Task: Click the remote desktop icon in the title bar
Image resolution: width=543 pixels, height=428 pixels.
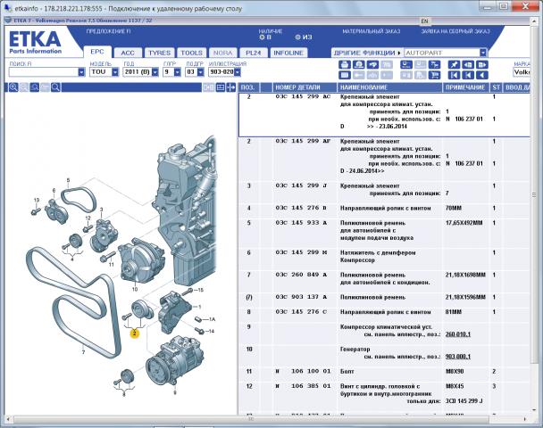Action: point(8,8)
